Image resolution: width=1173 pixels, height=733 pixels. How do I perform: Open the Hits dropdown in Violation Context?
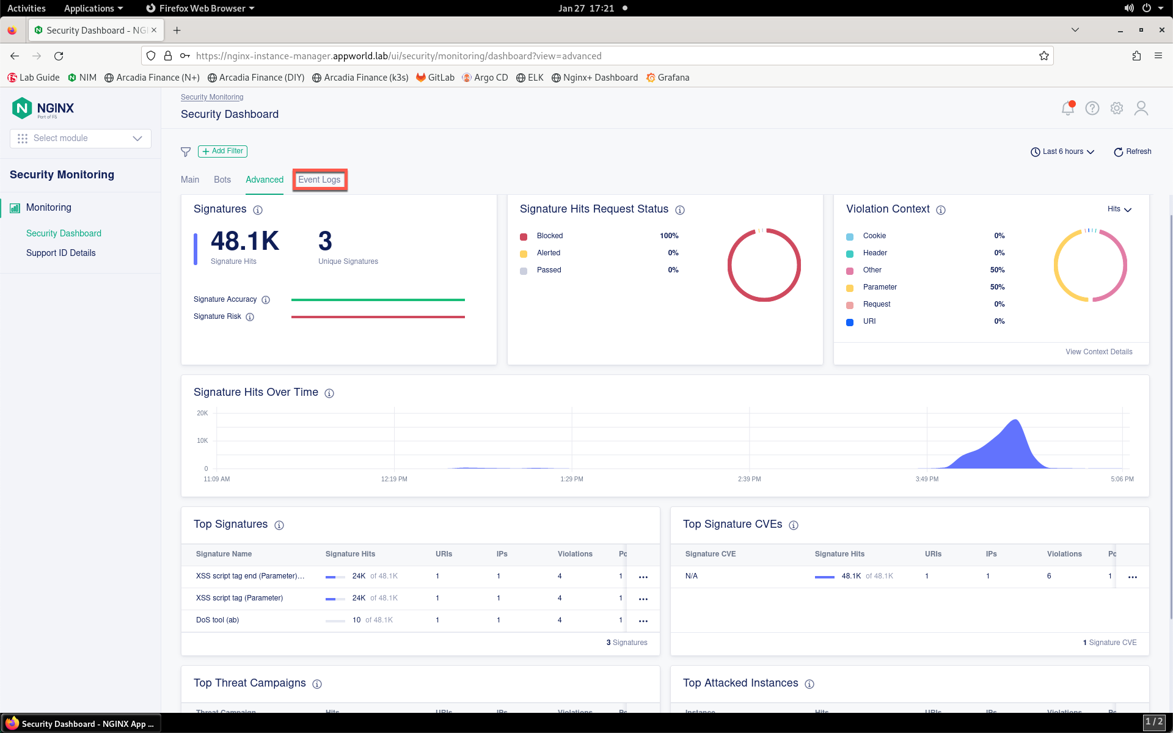pos(1119,210)
